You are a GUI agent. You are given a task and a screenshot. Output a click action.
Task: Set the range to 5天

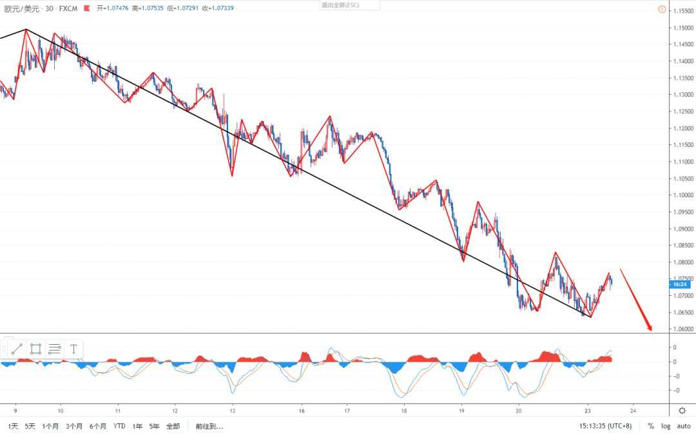[x=30, y=426]
